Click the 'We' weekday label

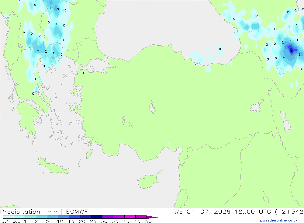[x=178, y=211]
